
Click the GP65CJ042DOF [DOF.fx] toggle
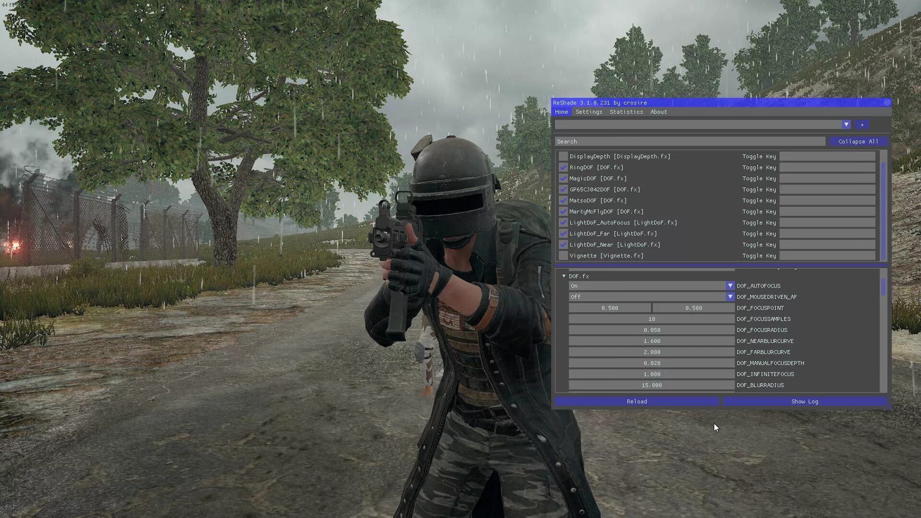[x=564, y=189]
